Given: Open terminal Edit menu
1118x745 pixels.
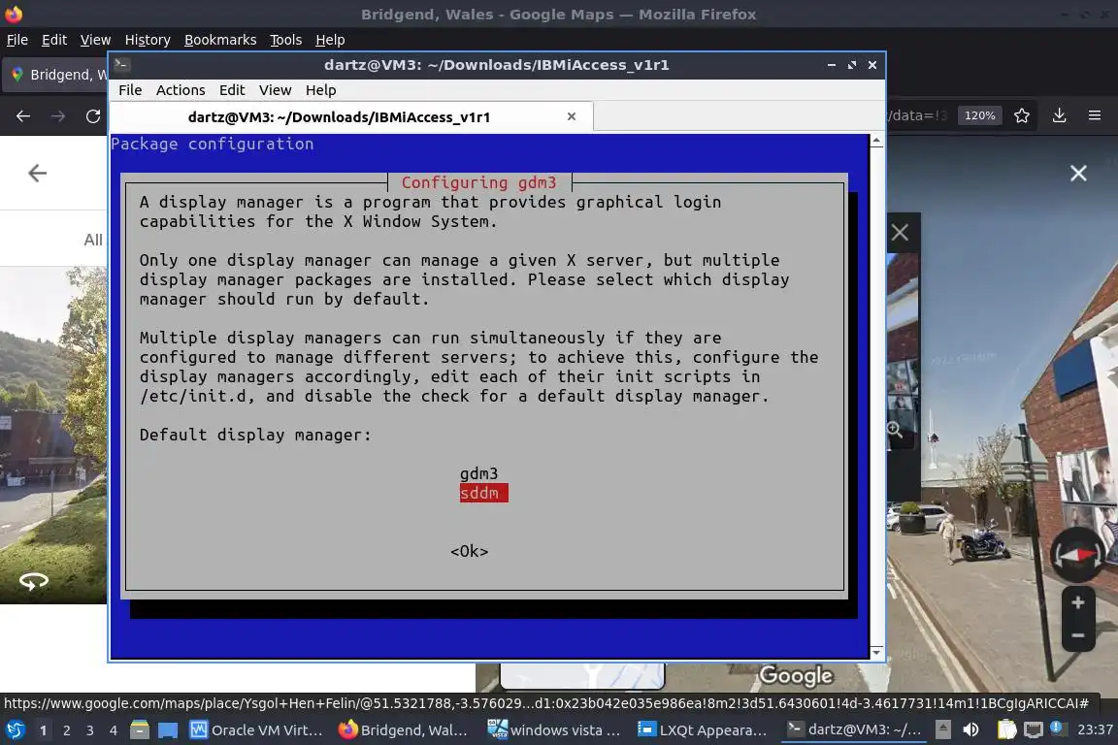Looking at the screenshot, I should click(x=232, y=90).
